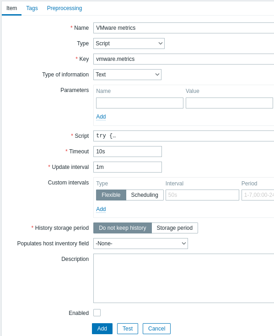Expand the Type of information dropdown
Screen dimensions: 274x336
click(x=127, y=75)
